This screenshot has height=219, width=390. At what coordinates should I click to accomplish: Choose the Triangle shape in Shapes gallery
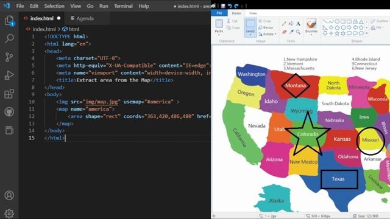pyautogui.click(x=361, y=22)
